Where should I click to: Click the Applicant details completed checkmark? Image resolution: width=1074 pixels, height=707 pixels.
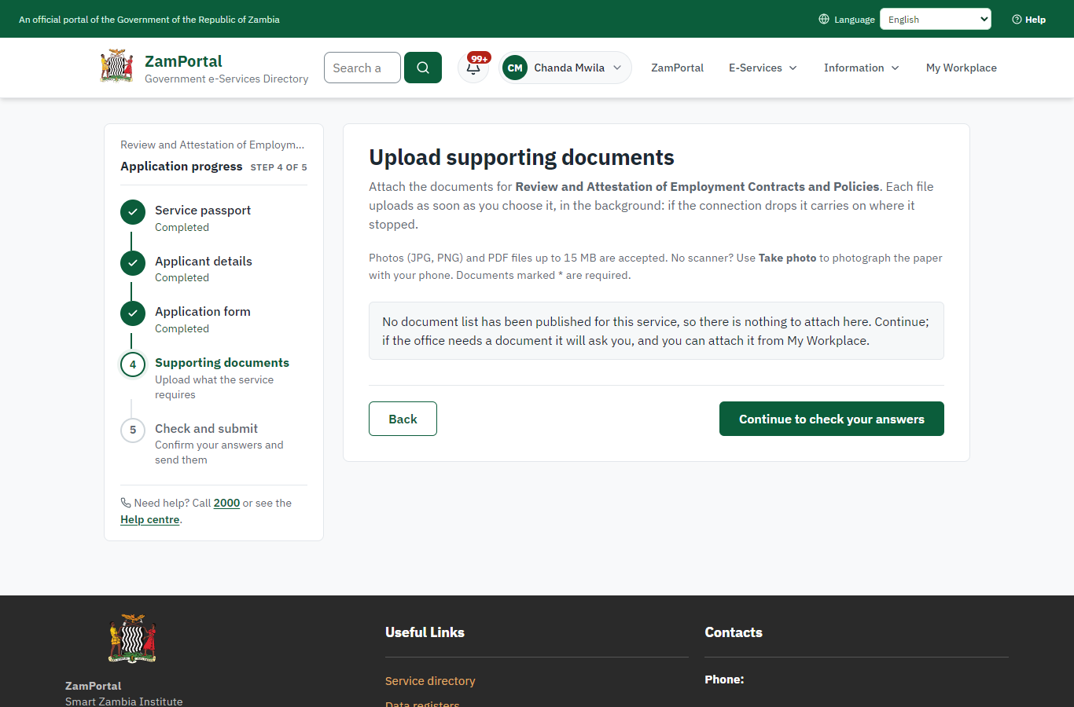coord(133,262)
